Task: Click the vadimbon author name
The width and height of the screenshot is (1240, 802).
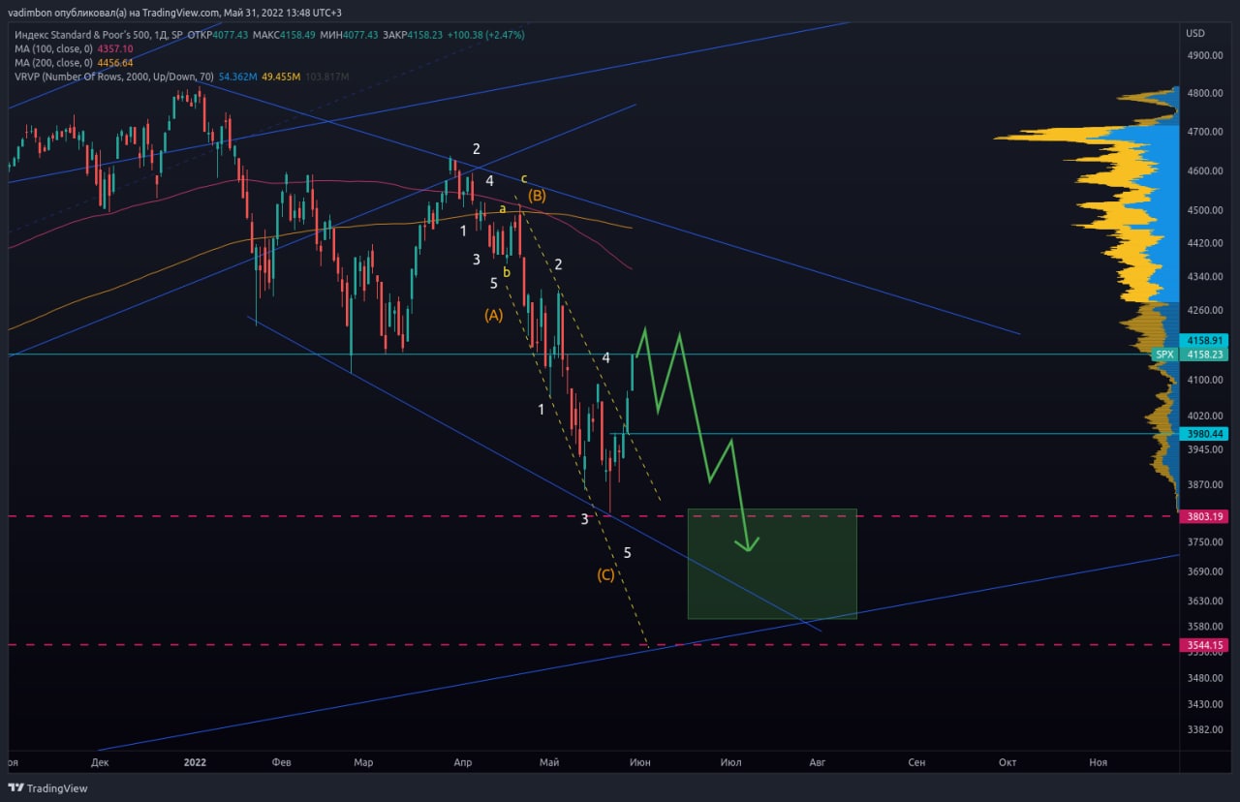Action: (x=28, y=13)
